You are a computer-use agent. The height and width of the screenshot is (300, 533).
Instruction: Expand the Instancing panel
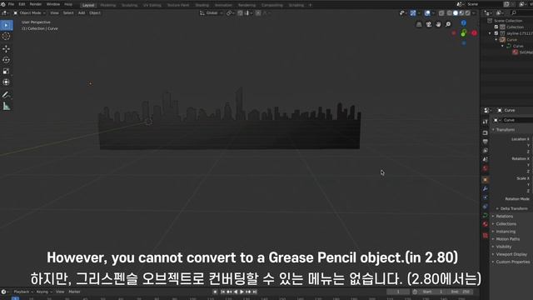(506, 232)
